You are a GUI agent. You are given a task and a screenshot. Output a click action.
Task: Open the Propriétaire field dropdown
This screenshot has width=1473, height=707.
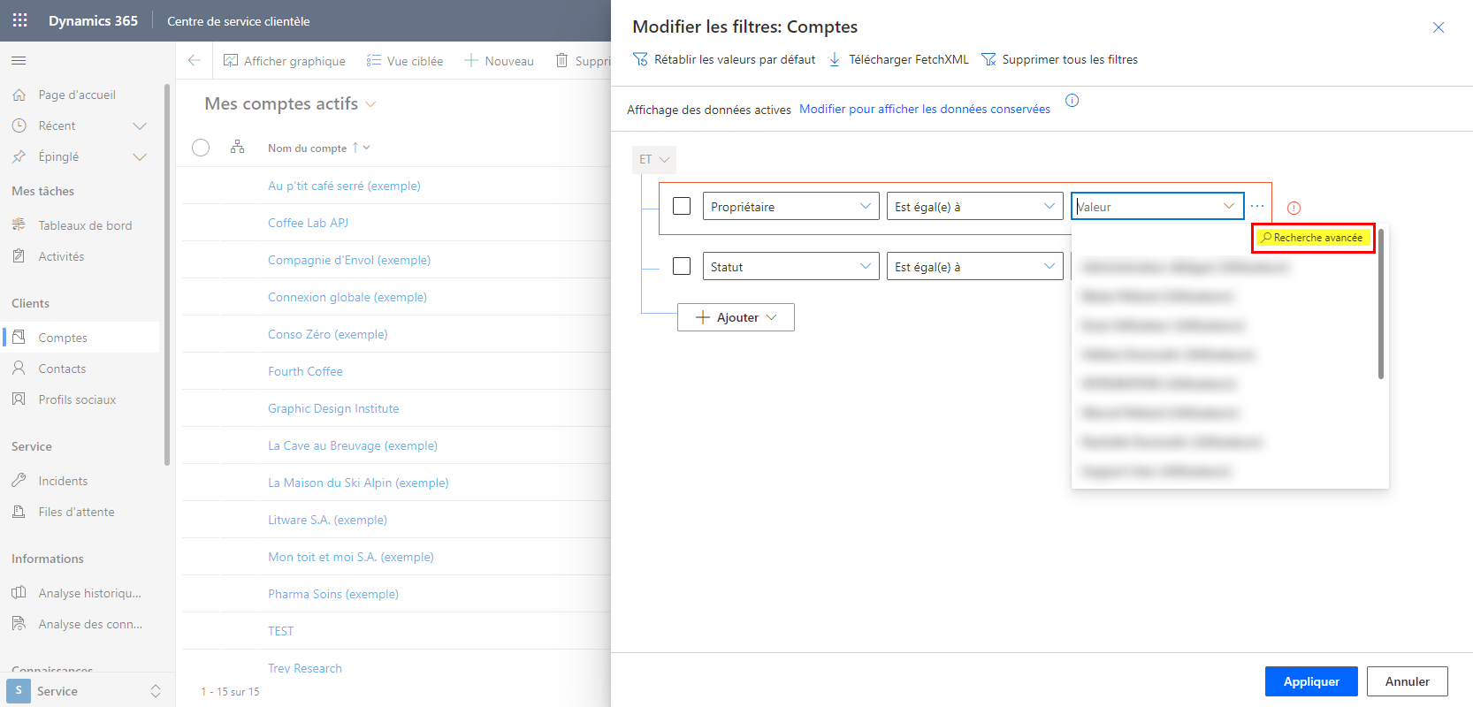pyautogui.click(x=790, y=207)
